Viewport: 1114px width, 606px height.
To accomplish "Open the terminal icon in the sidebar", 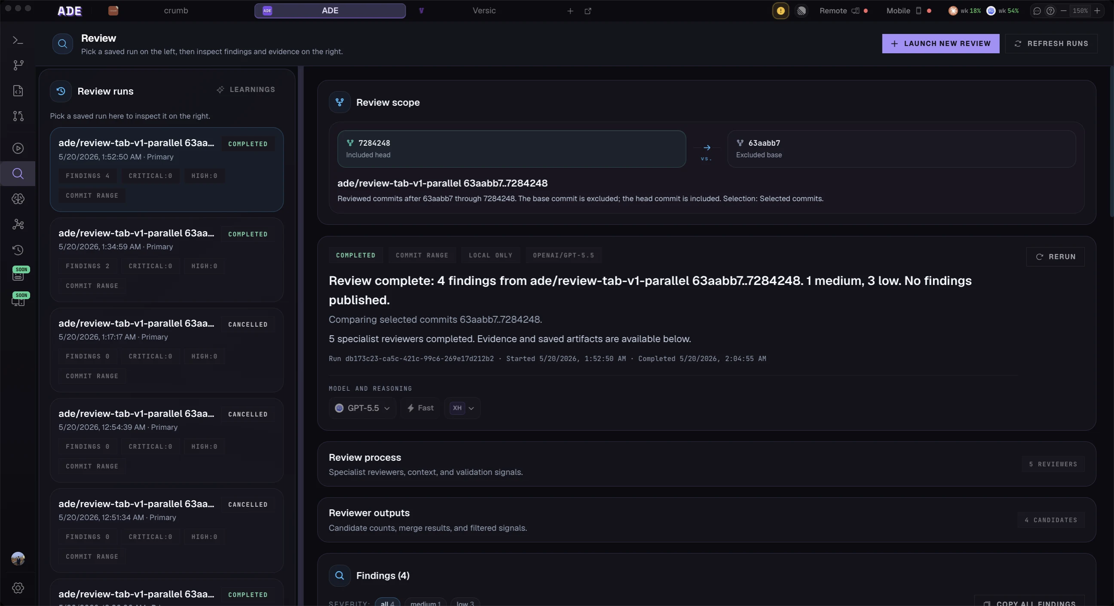I will pos(18,40).
